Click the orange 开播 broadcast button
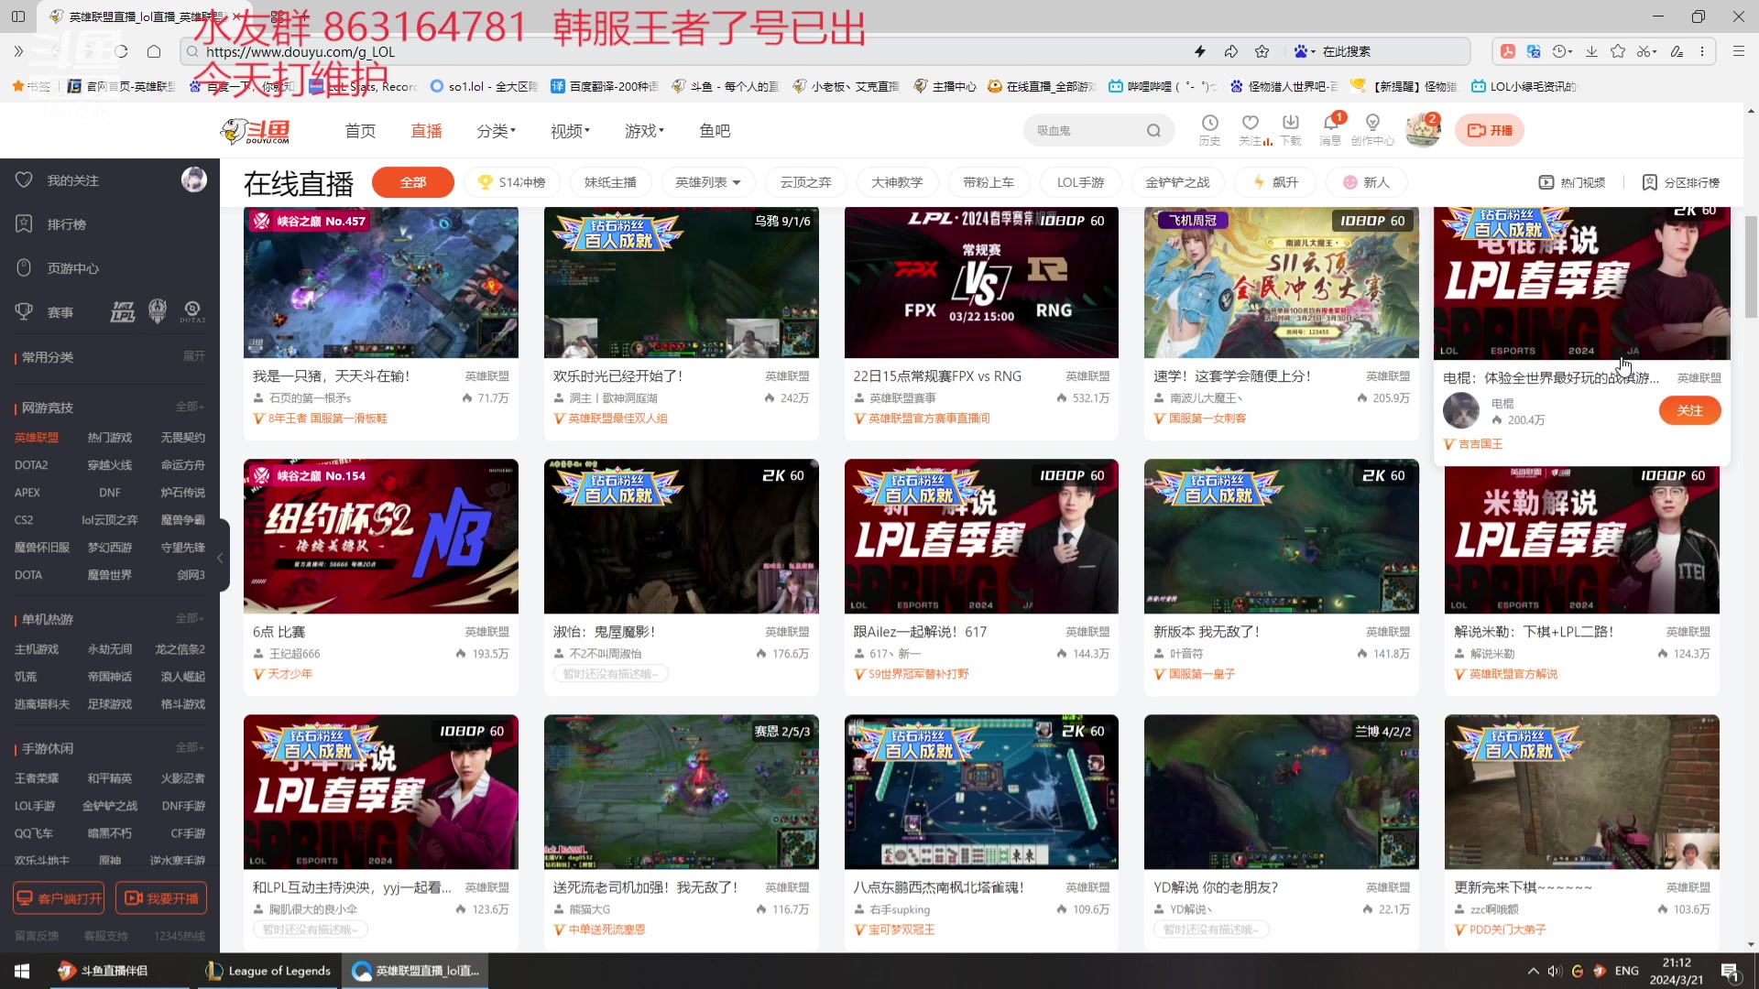The height and width of the screenshot is (989, 1759). click(1489, 129)
